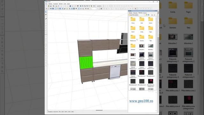204x115 pixels.
Task: Open the Ardo folder in catalog
Action: pos(142,20)
